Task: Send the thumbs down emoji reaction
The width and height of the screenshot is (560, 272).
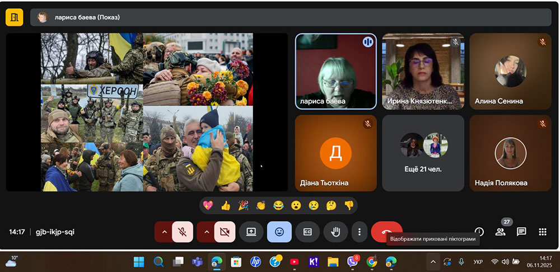Action: [349, 205]
